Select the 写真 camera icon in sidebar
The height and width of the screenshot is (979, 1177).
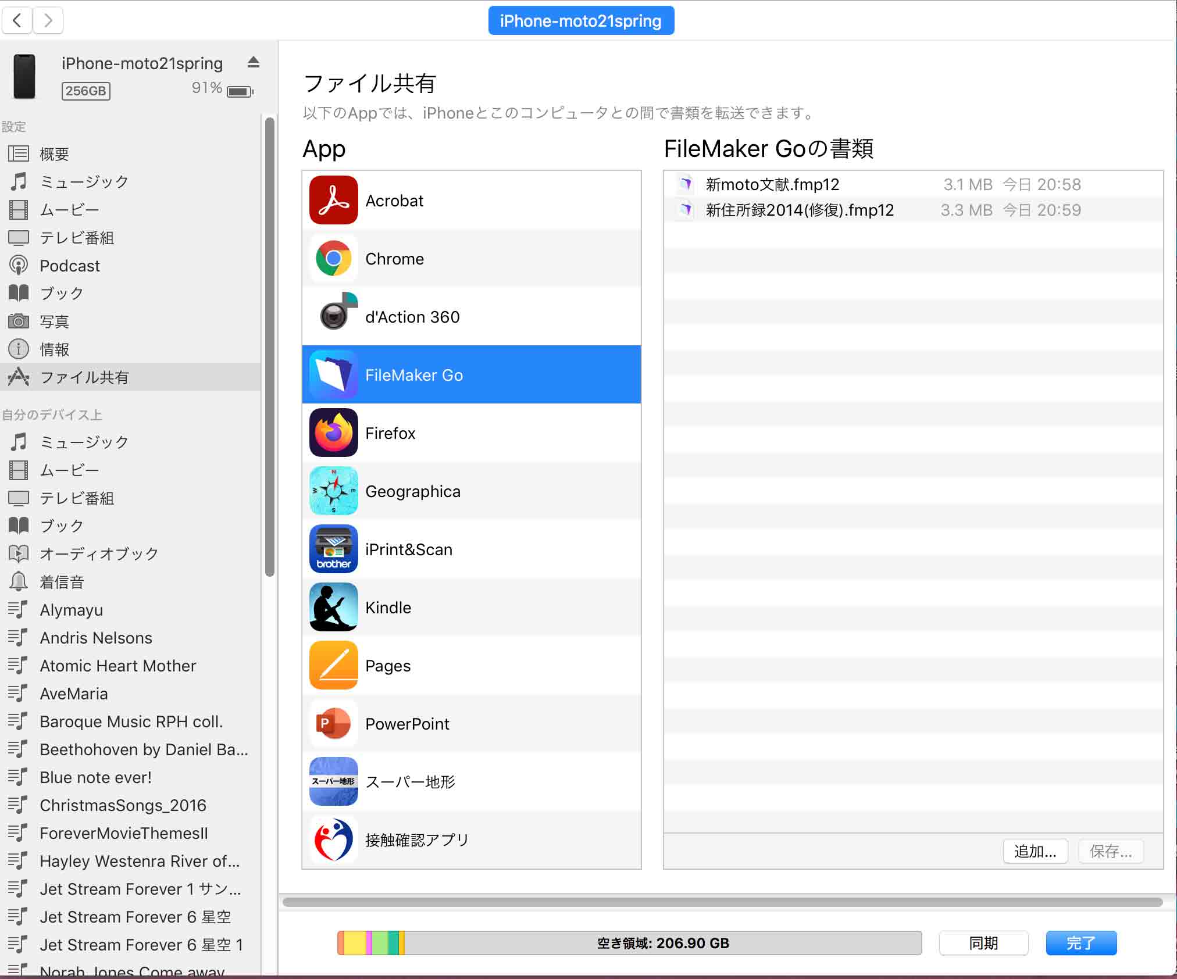tap(19, 321)
